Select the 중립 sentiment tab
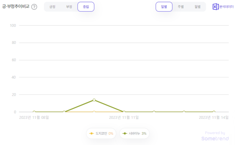The height and width of the screenshot is (145, 235). coord(86,7)
